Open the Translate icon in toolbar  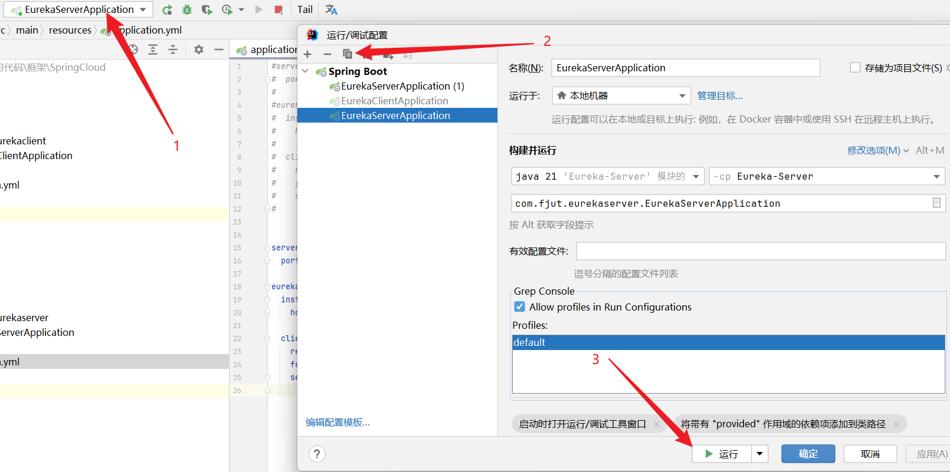(x=332, y=9)
